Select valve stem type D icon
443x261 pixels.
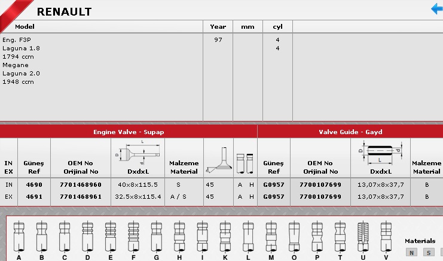87,237
